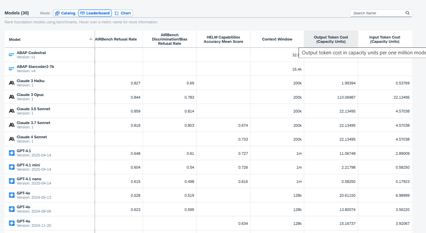Switch to Chart mode

pos(123,13)
